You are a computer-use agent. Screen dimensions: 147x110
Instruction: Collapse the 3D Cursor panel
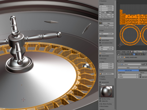tap(100, 59)
